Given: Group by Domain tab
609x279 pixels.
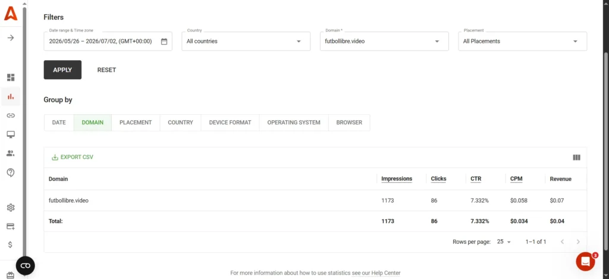Looking at the screenshot, I should 92,123.
